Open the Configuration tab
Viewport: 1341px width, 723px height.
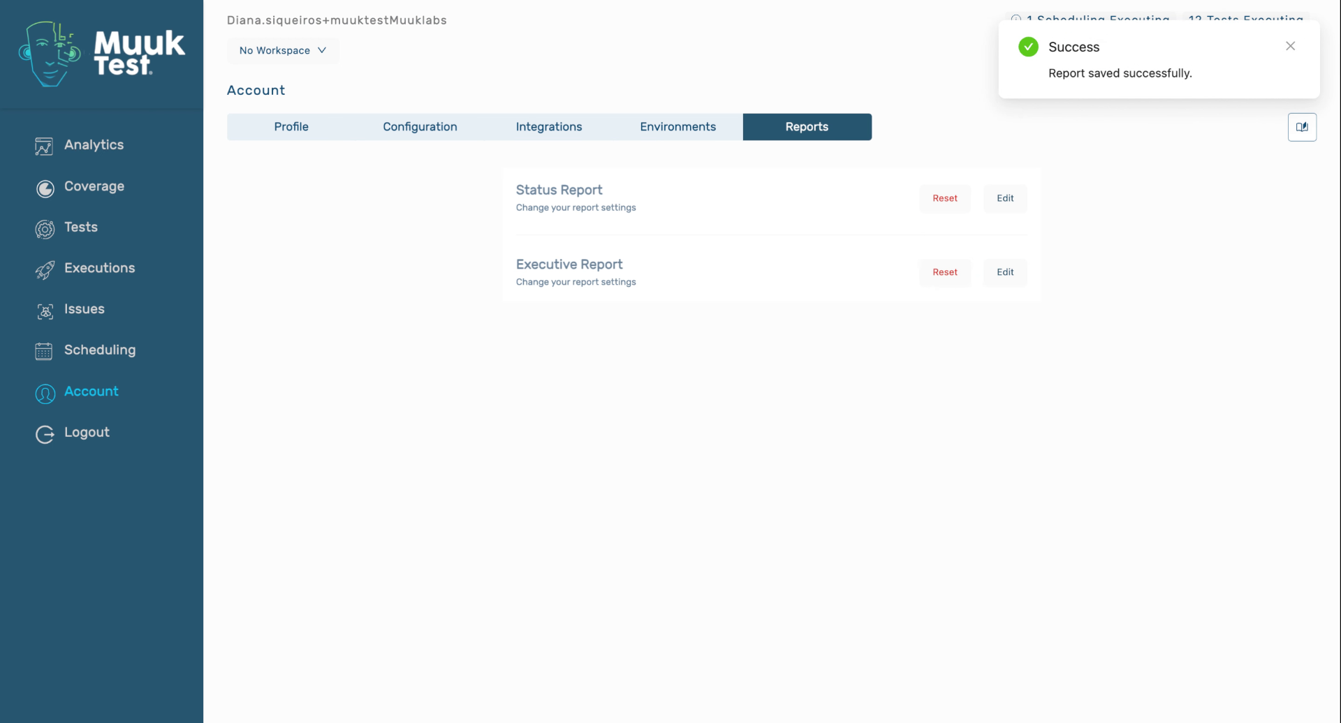pyautogui.click(x=420, y=126)
